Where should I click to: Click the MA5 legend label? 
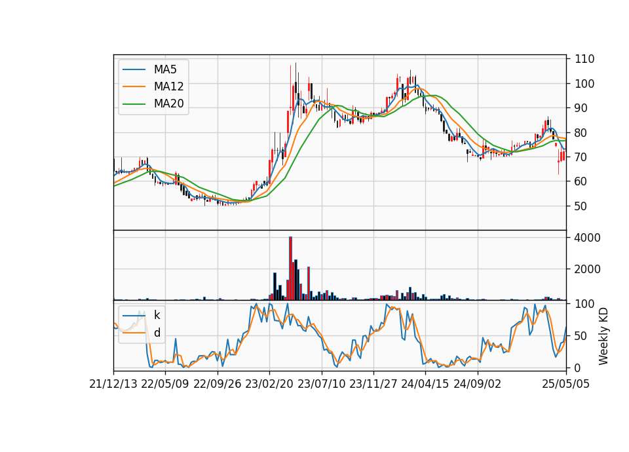[165, 69]
